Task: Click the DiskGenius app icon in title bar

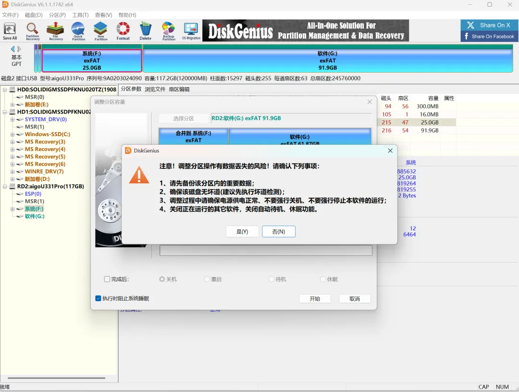Action: [5, 4]
